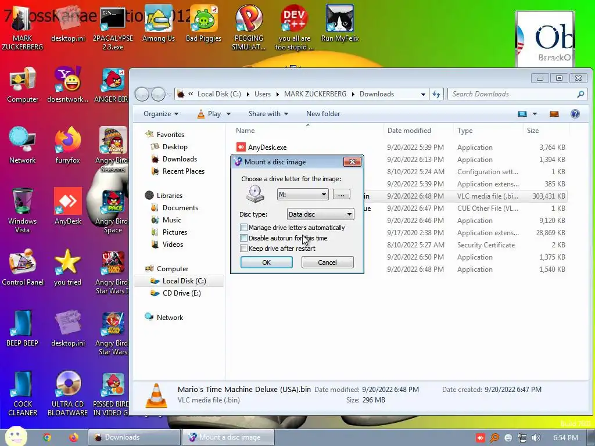
Task: Sort by Size column header
Action: [532, 131]
